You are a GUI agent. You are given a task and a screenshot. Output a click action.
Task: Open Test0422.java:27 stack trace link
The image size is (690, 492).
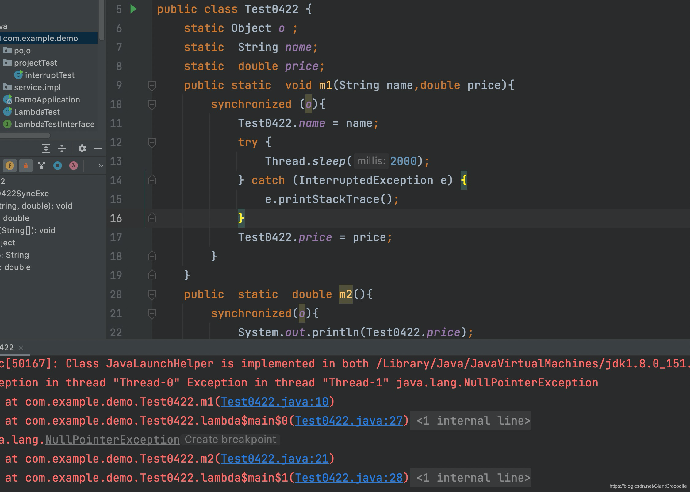click(349, 421)
